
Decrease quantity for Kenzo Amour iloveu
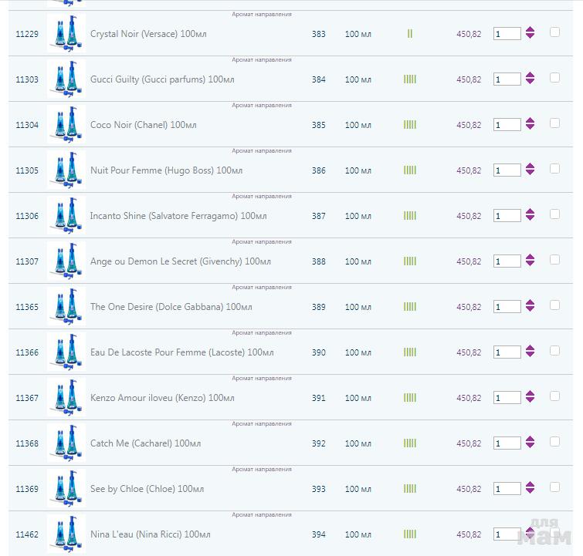click(530, 401)
